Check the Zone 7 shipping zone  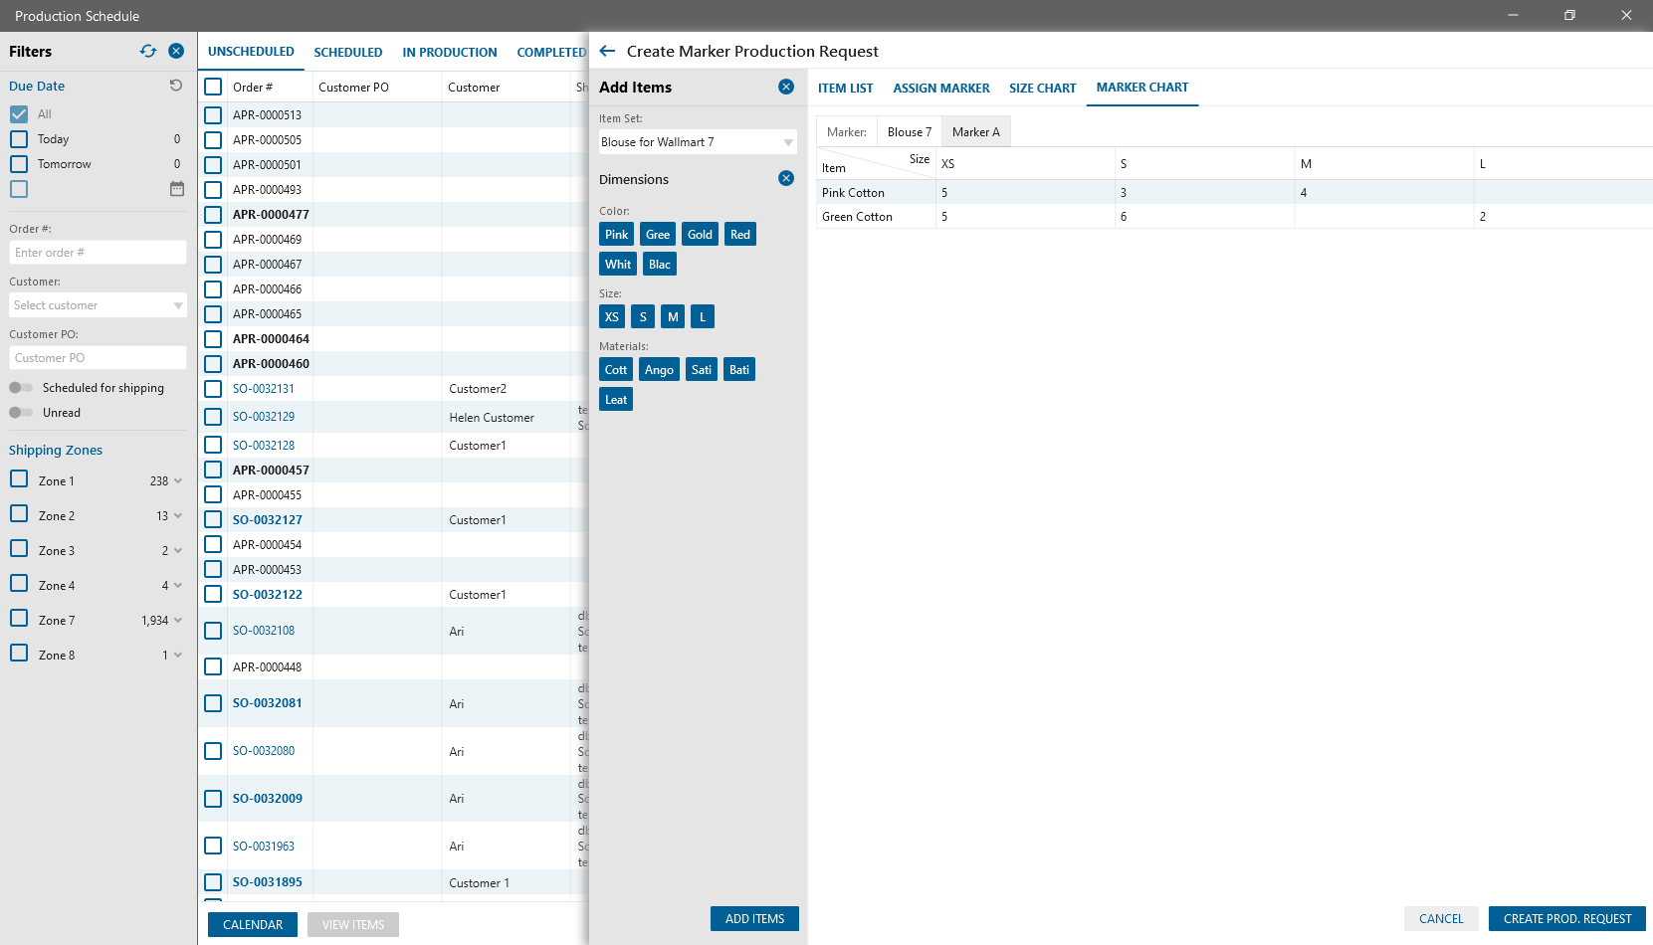point(19,619)
